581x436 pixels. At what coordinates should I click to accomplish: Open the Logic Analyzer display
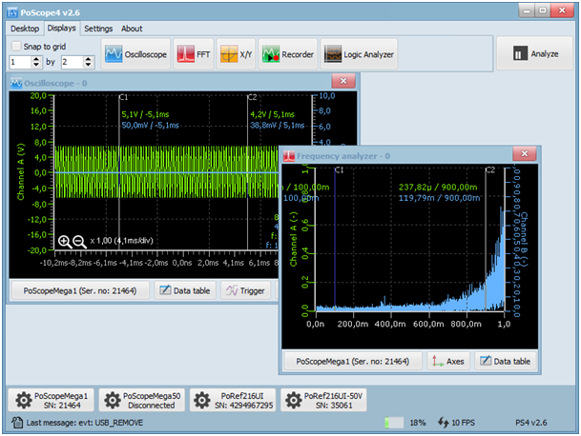(x=359, y=54)
